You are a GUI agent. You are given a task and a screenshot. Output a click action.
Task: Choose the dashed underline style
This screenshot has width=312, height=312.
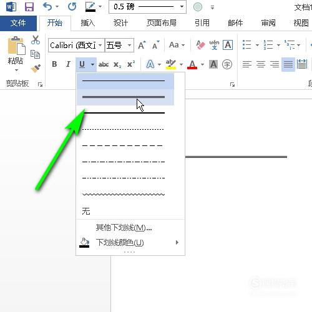coord(125,145)
